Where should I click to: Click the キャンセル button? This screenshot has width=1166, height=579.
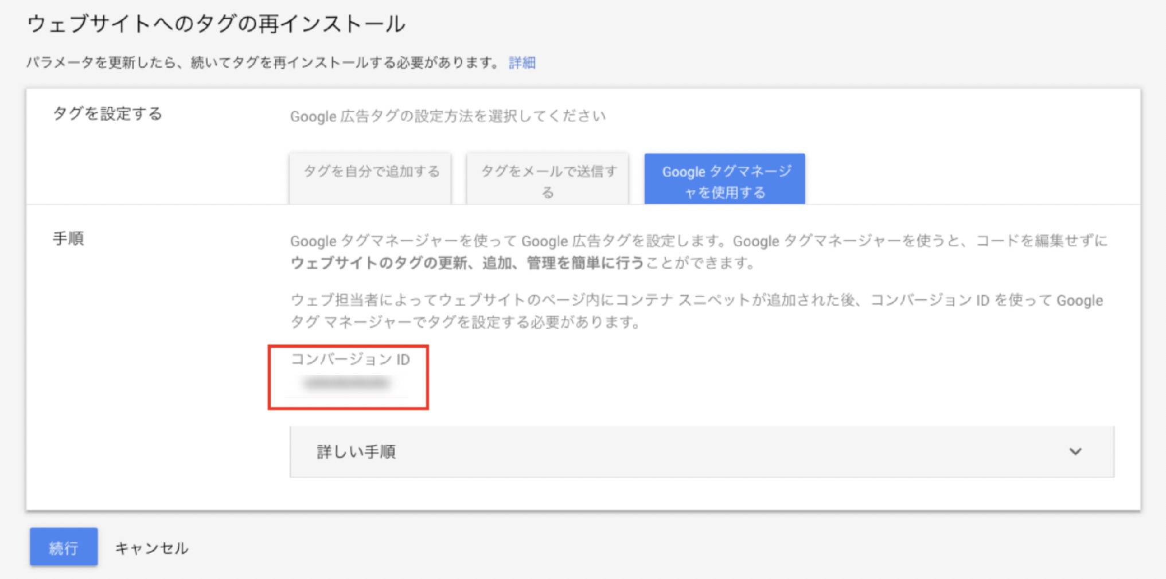[x=151, y=548]
